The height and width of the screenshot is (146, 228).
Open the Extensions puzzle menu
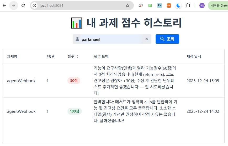pos(188,5)
